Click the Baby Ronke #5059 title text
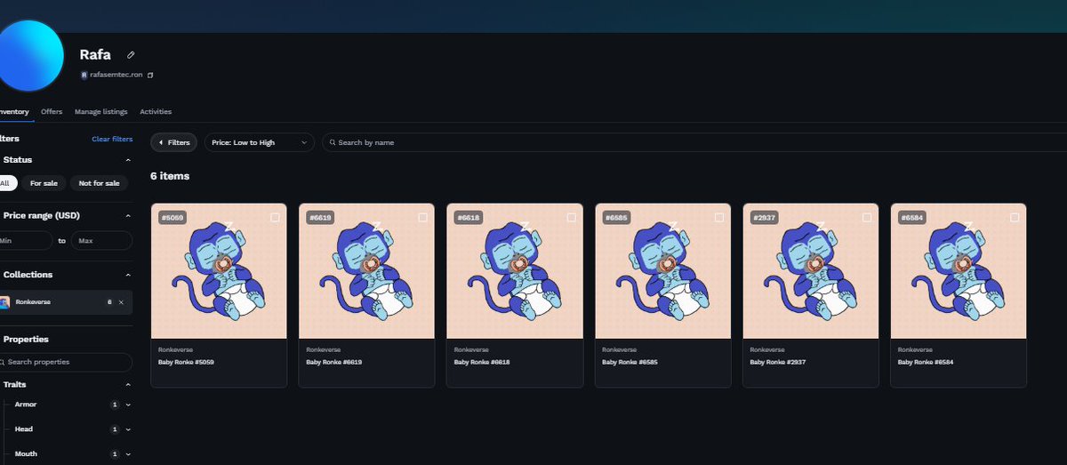1067x465 pixels. pos(187,363)
